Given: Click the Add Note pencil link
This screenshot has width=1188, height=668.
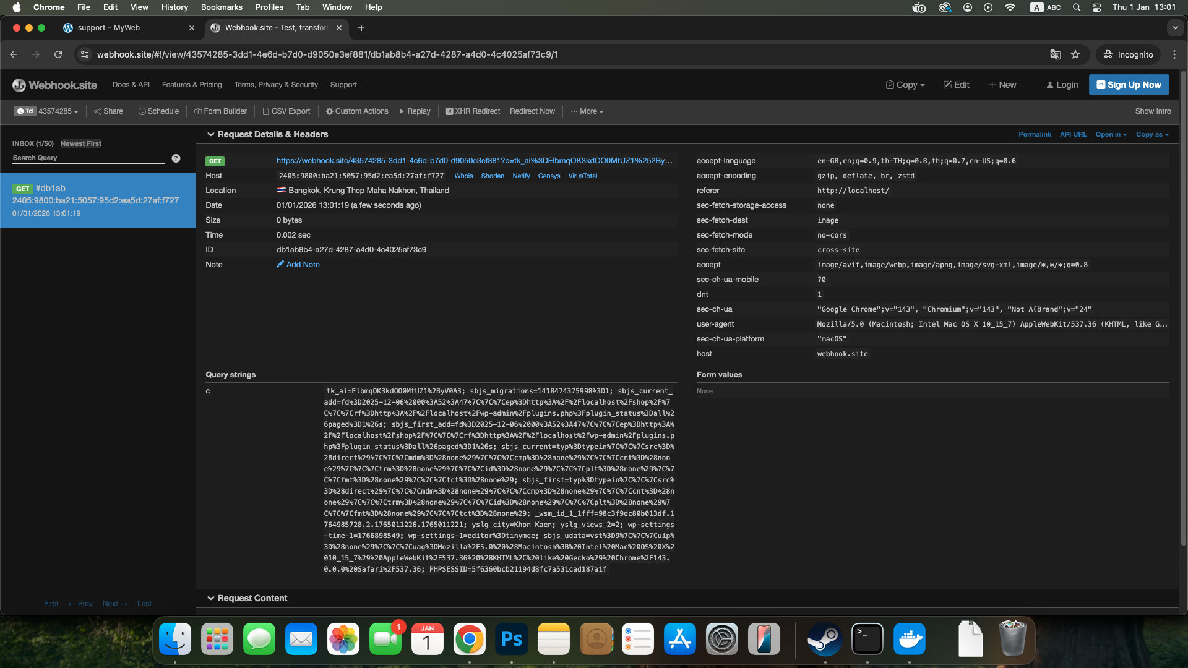Looking at the screenshot, I should [x=298, y=265].
